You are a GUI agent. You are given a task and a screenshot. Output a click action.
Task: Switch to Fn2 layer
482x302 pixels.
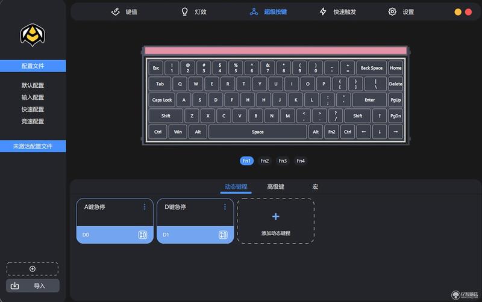click(x=264, y=161)
